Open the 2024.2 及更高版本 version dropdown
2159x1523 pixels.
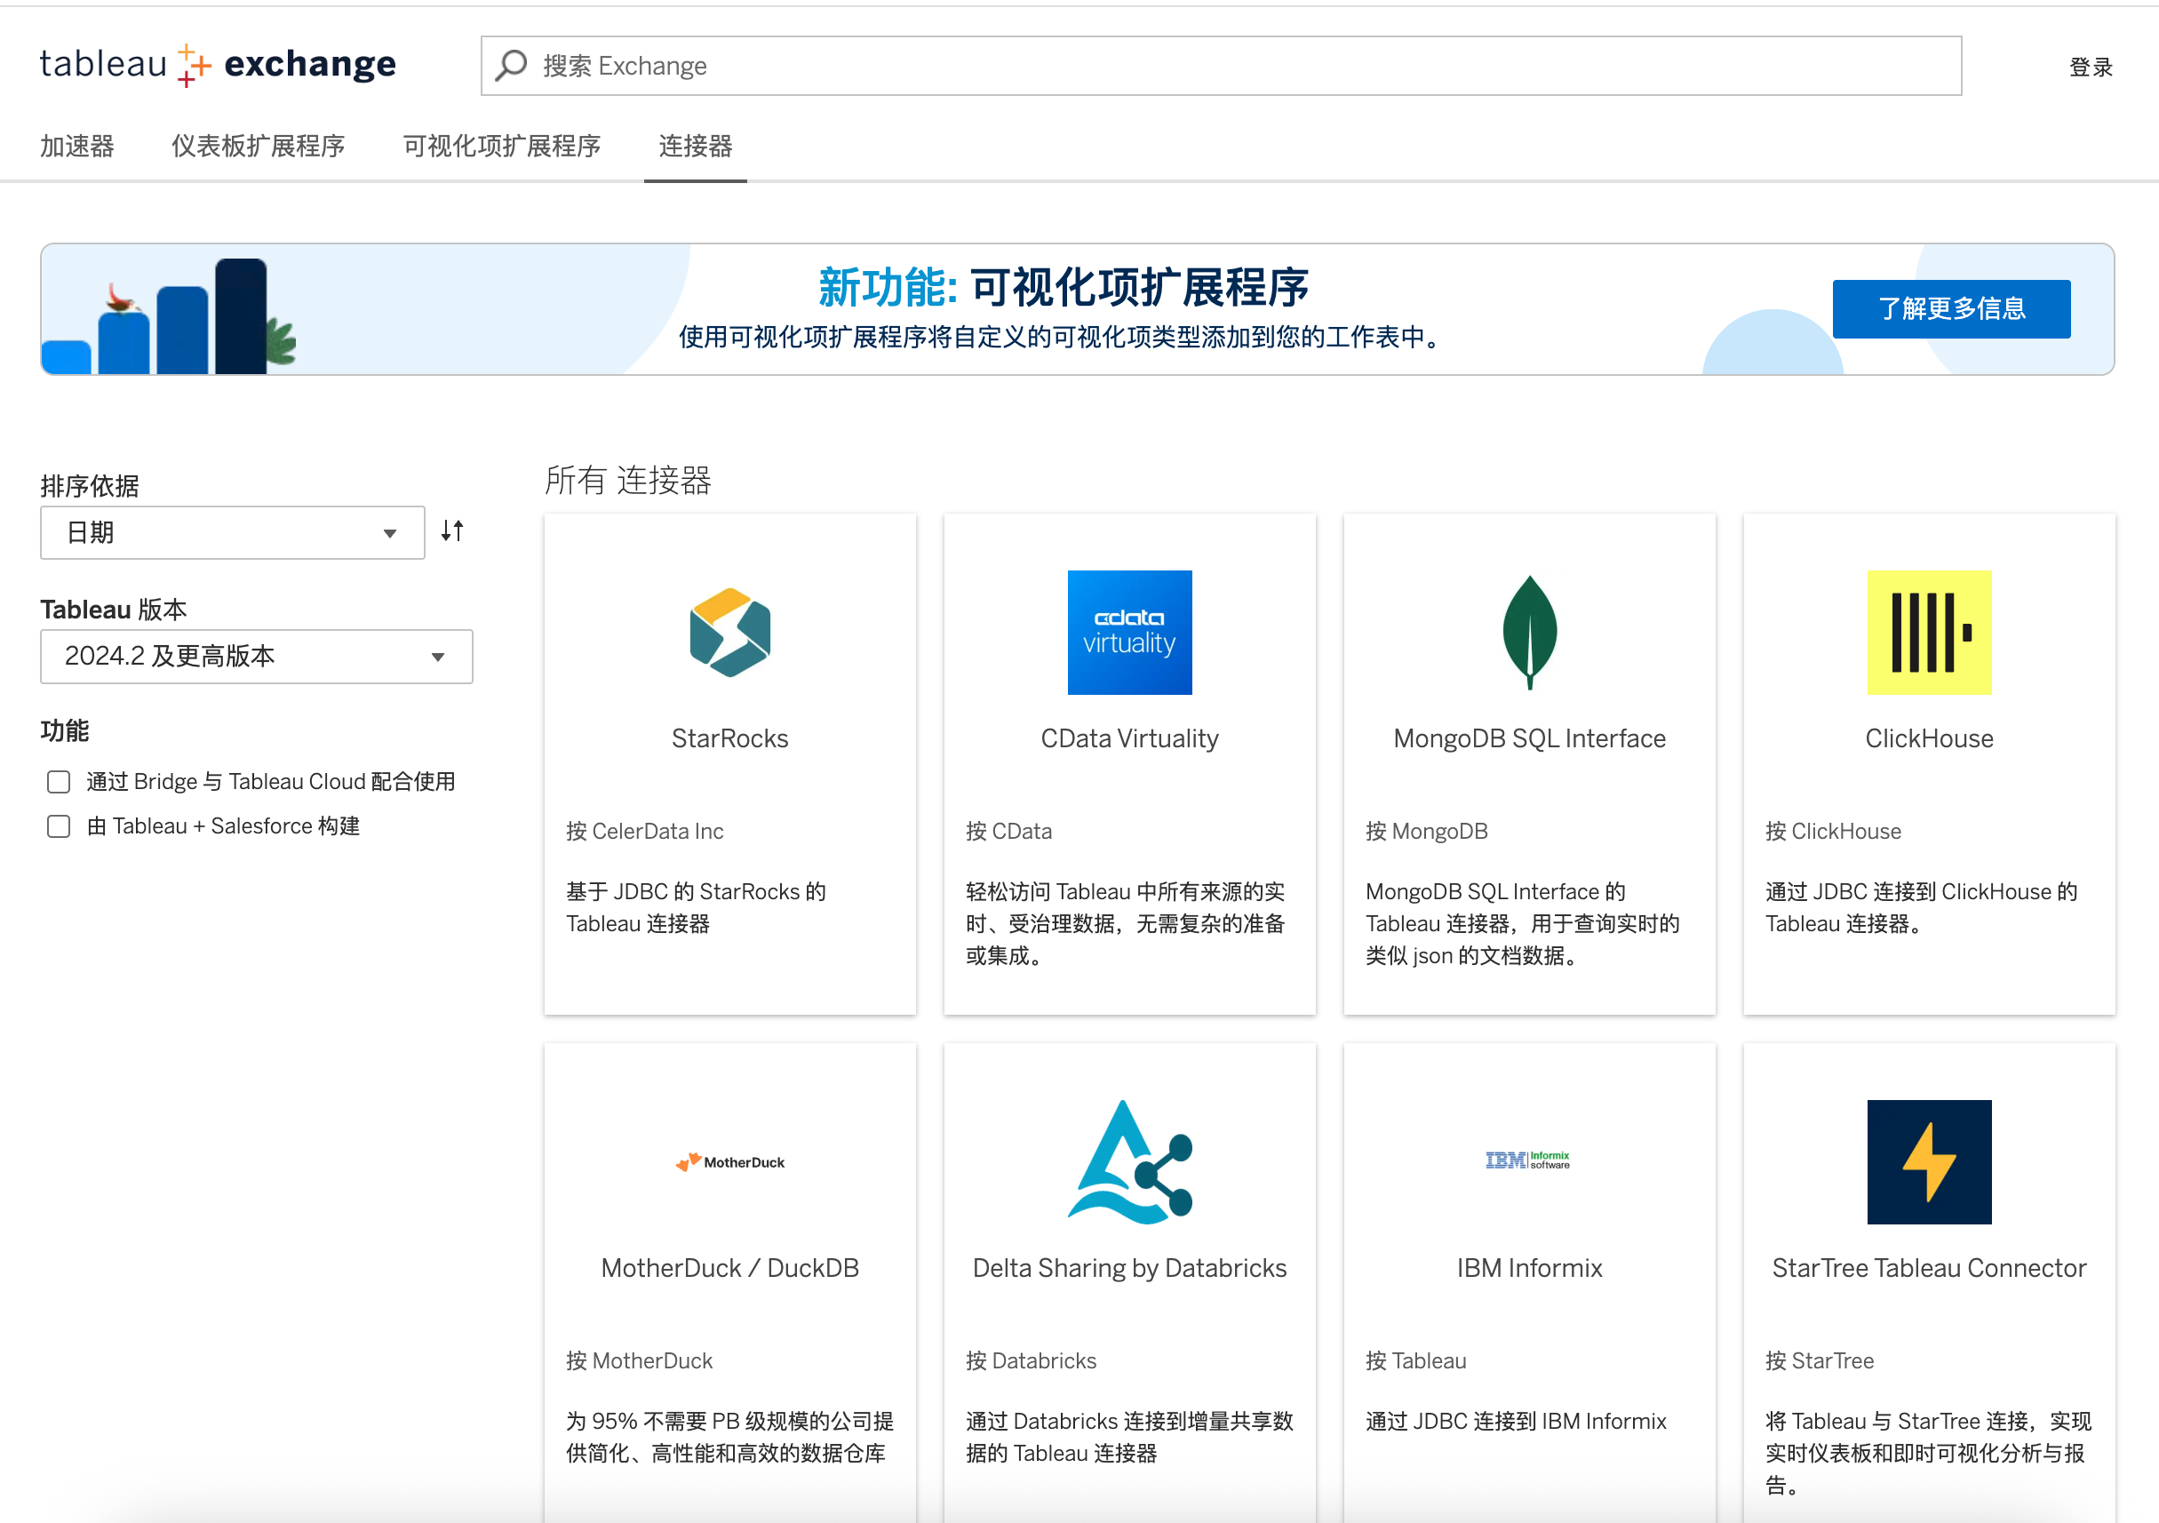pos(256,656)
